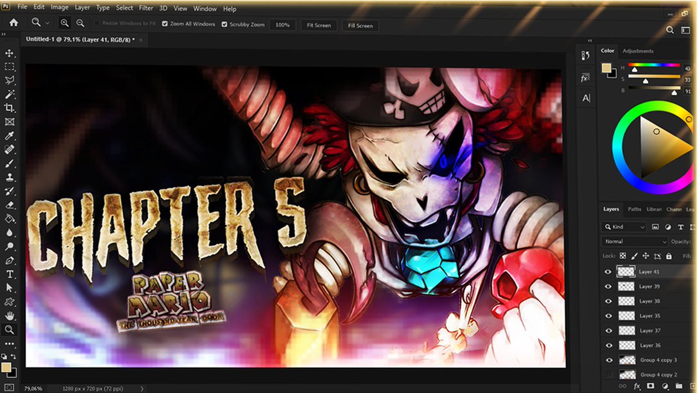The image size is (698, 393).
Task: Click the Fit Screen button
Action: coord(319,25)
